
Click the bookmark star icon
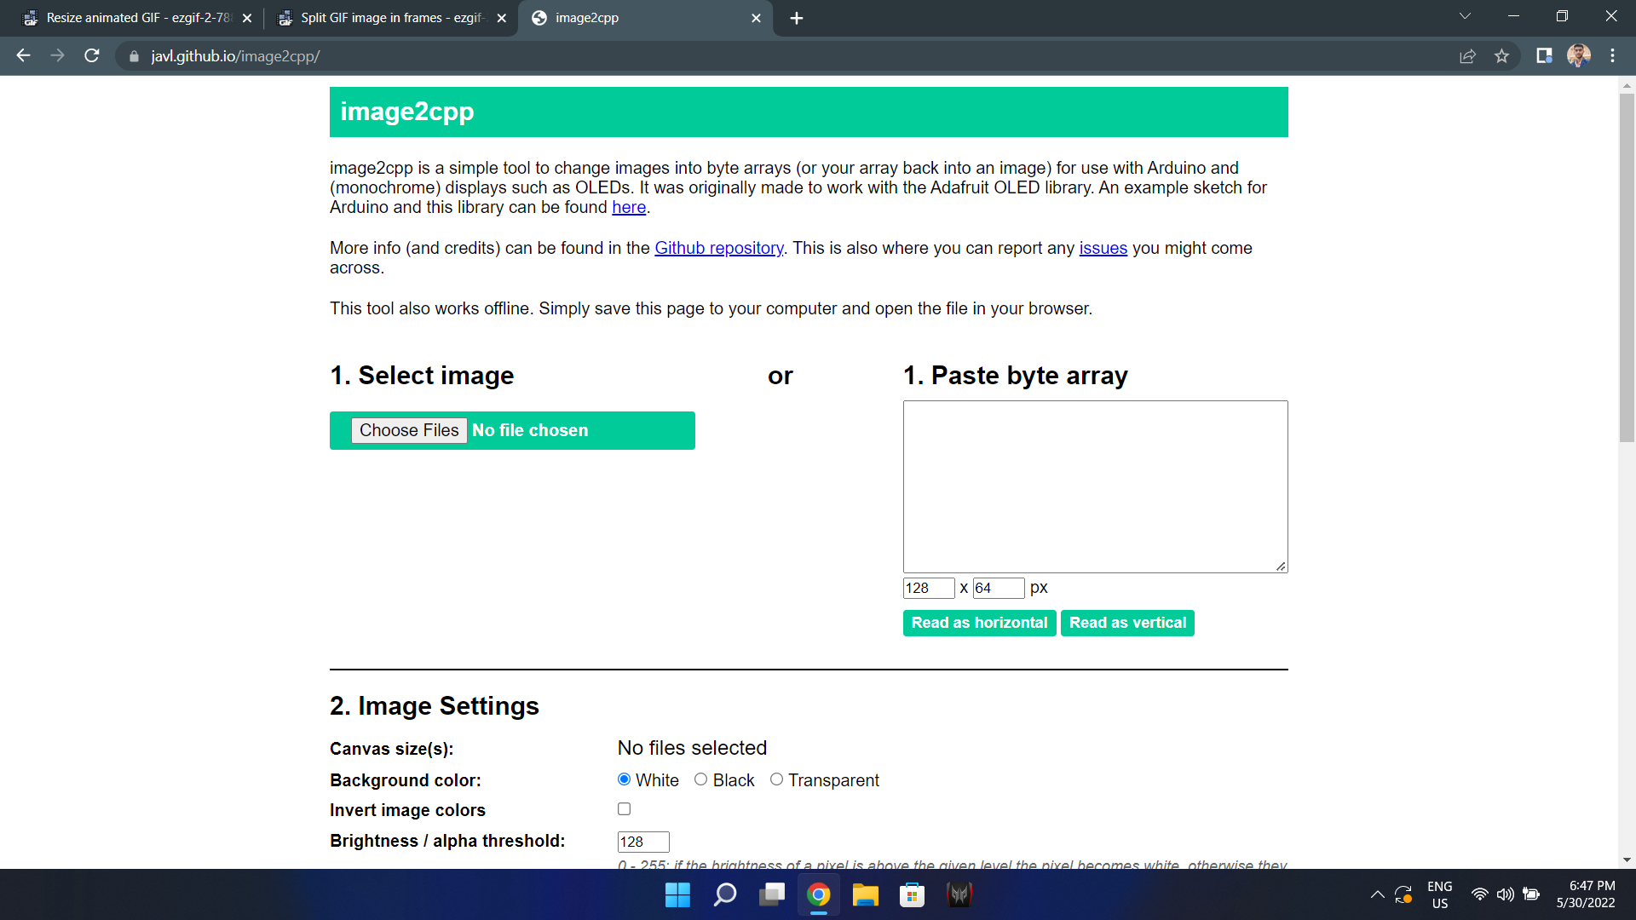pyautogui.click(x=1503, y=56)
